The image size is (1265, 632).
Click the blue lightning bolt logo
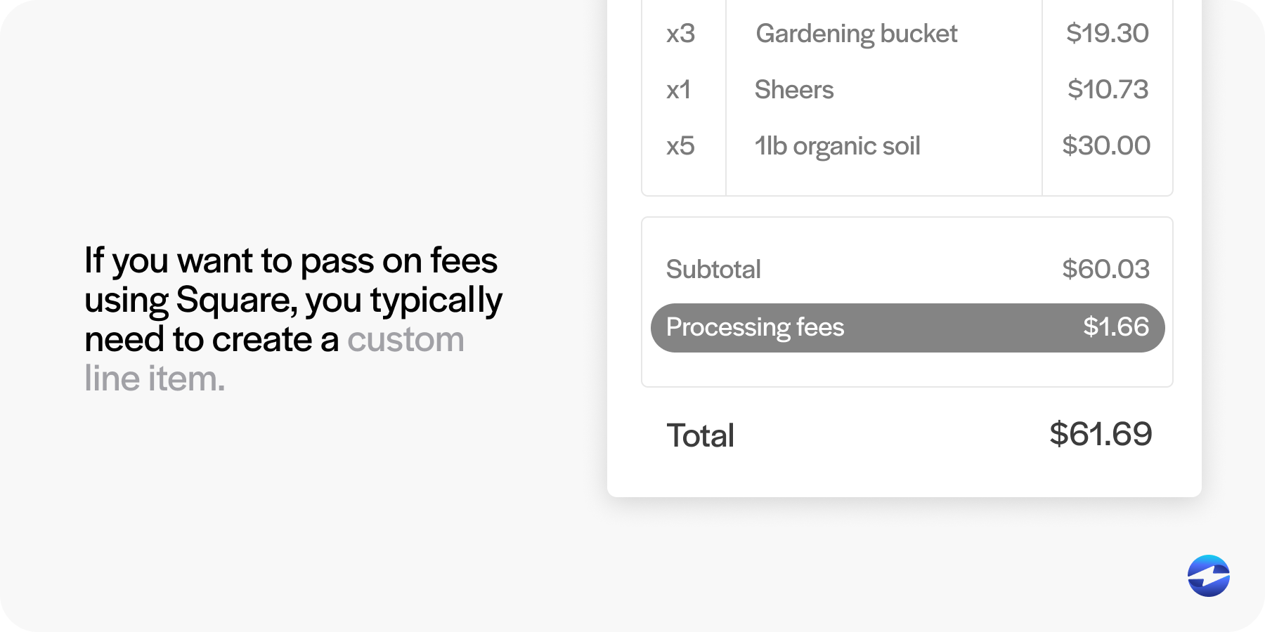coord(1209,576)
